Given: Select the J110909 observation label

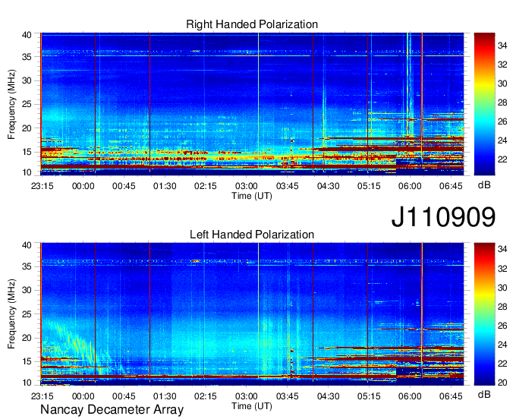Looking at the screenshot, I should [x=443, y=216].
